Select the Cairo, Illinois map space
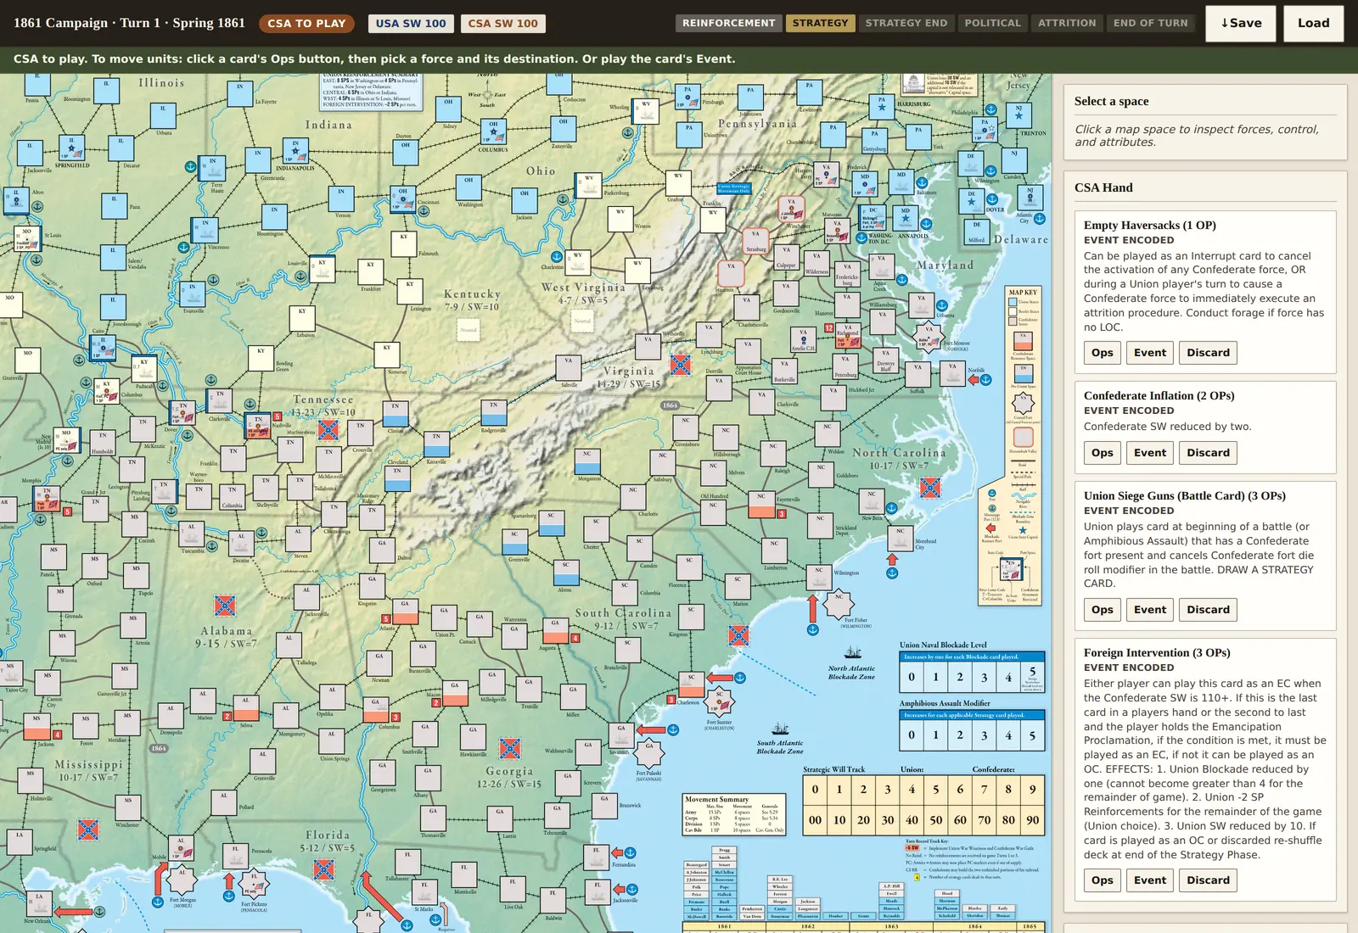1358x933 pixels. click(x=103, y=348)
